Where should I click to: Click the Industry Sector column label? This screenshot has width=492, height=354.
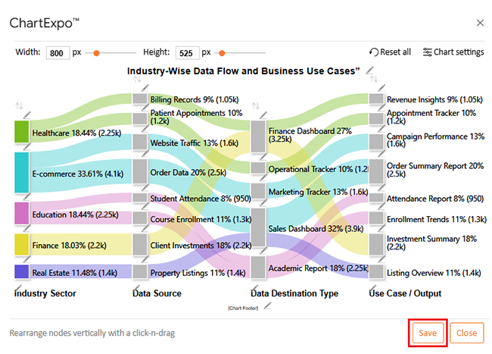(x=45, y=293)
